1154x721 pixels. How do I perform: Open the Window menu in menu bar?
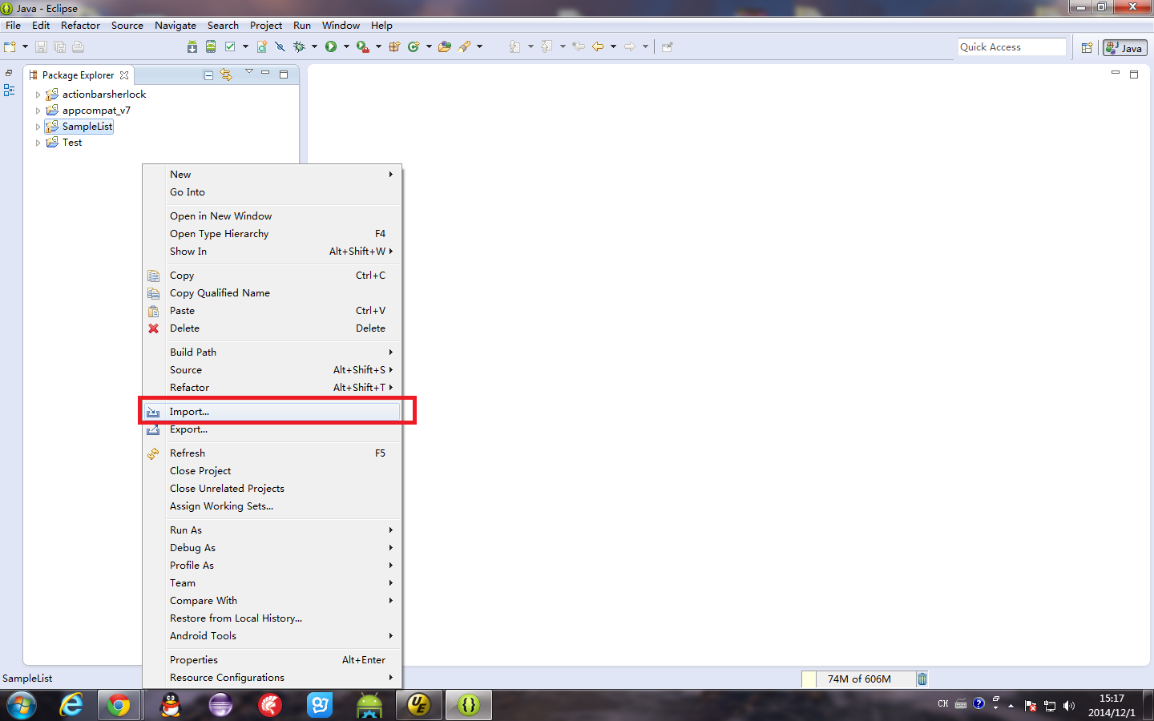coord(341,26)
